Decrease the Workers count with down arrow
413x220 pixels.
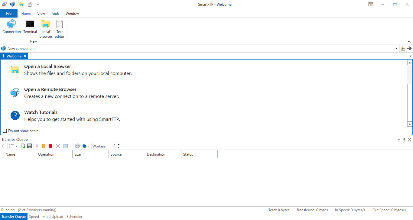119,147
